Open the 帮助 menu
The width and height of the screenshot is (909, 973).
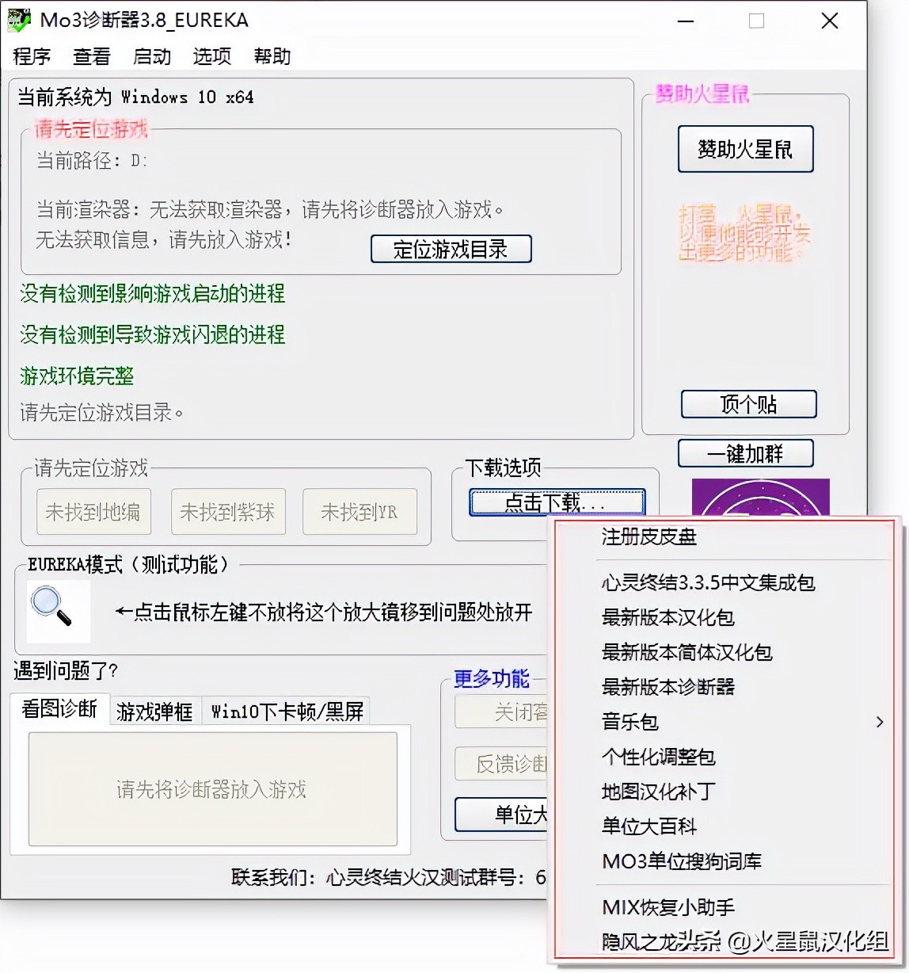[x=271, y=56]
